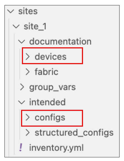Select the documentation folder label
124x161 pixels.
pos(60,41)
